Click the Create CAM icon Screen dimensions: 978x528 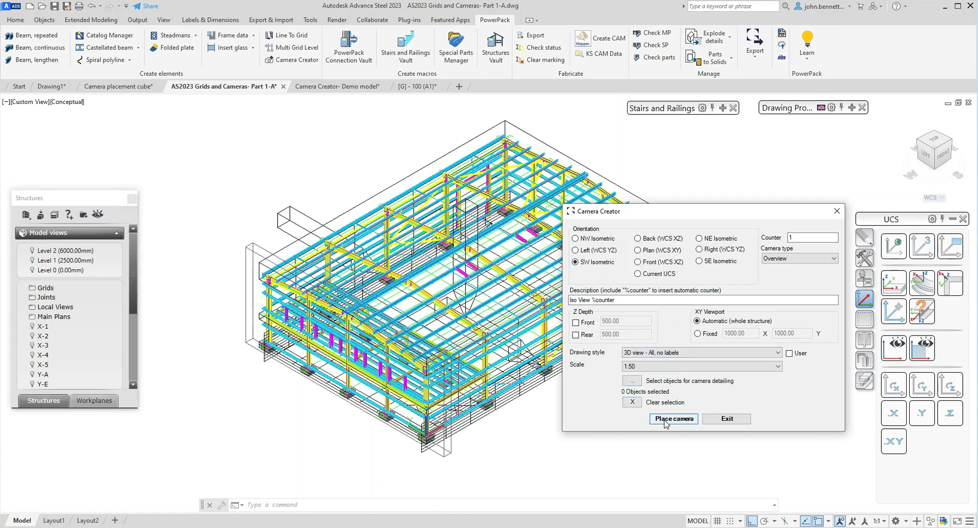[582, 38]
